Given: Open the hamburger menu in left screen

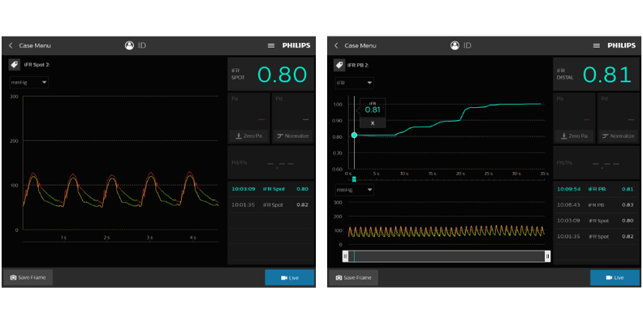Looking at the screenshot, I should click(271, 45).
